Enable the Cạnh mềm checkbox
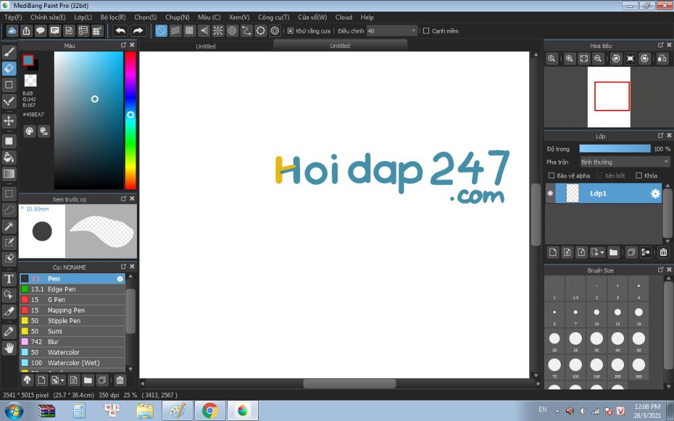The image size is (674, 421). 427,31
